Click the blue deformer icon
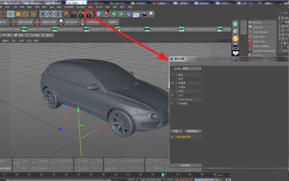 129,14
